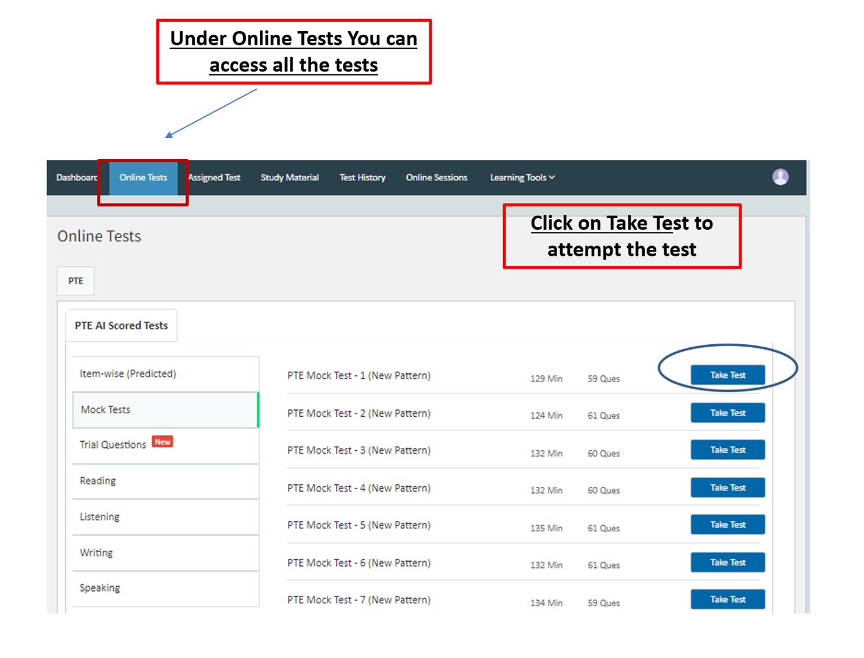
Task: Switch to the Test History tab
Action: point(362,177)
